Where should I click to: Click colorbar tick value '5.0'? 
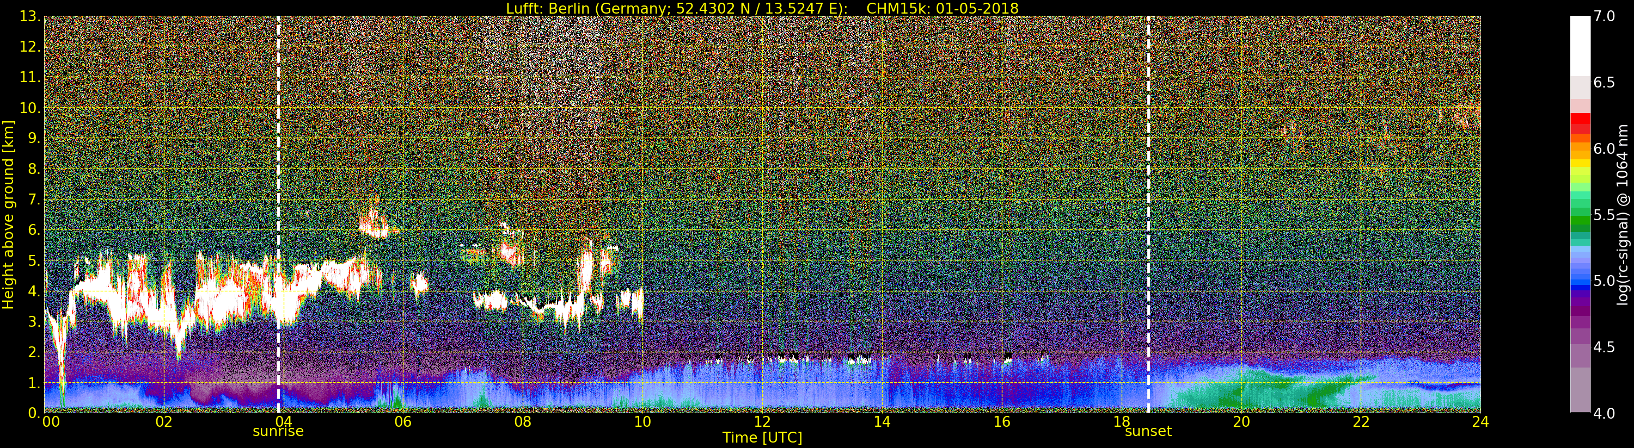[1604, 281]
